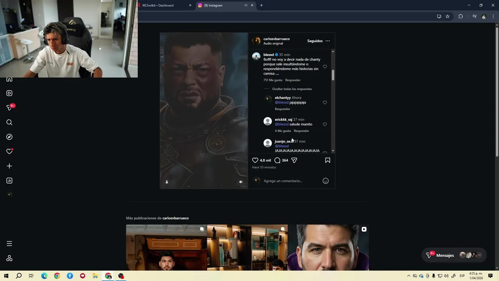Open erickkk_ssj's profile from reply
The width and height of the screenshot is (499, 281).
283,120
